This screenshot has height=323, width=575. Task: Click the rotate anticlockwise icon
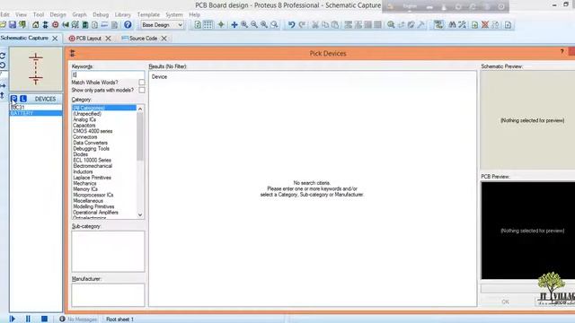[x=3, y=65]
